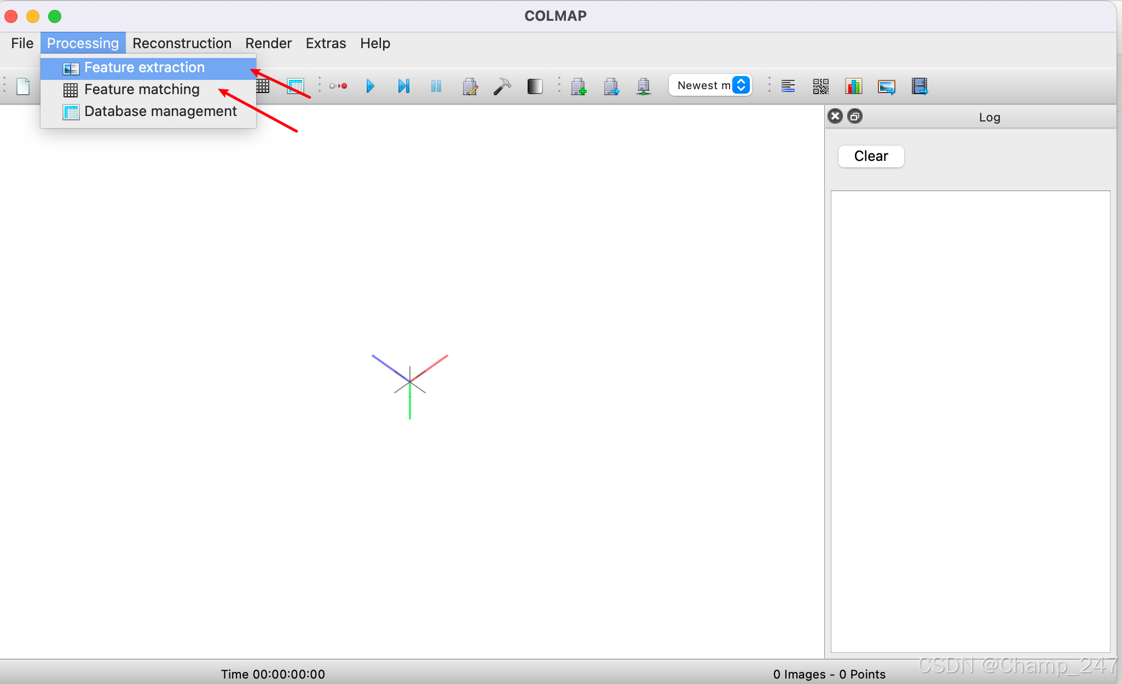Image resolution: width=1122 pixels, height=684 pixels.
Task: Click import model icon with green plus
Action: tap(579, 86)
